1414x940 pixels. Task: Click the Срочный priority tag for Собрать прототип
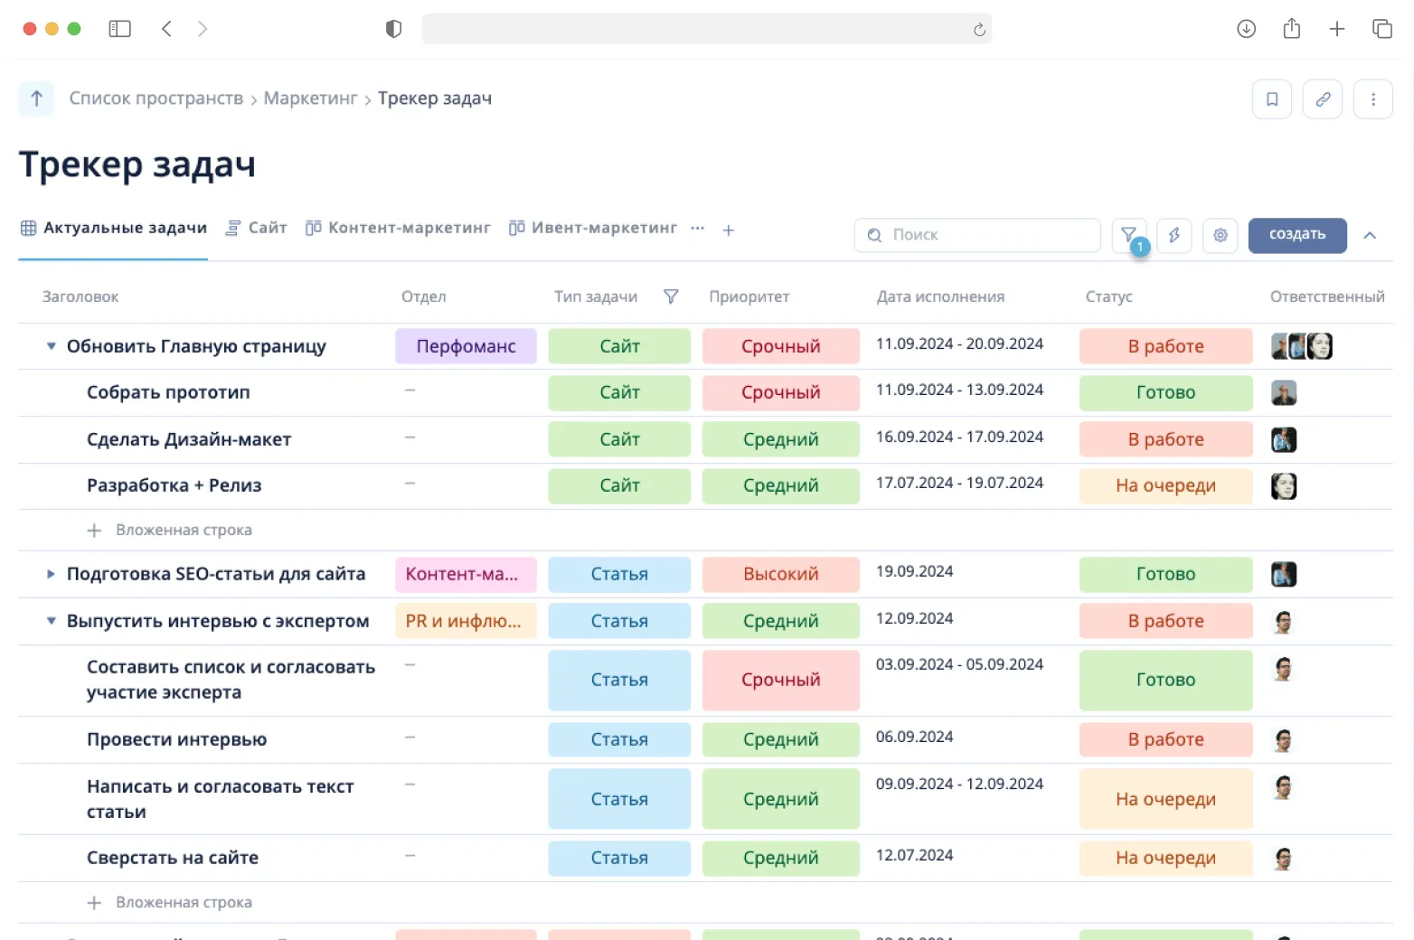click(x=780, y=392)
